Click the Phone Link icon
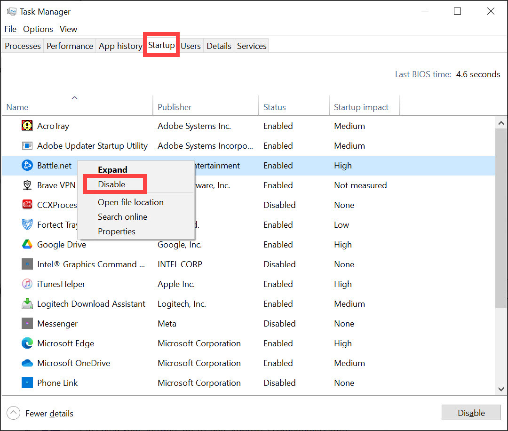 pos(27,383)
